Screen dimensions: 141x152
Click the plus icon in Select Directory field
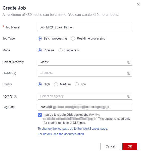pos(128,62)
